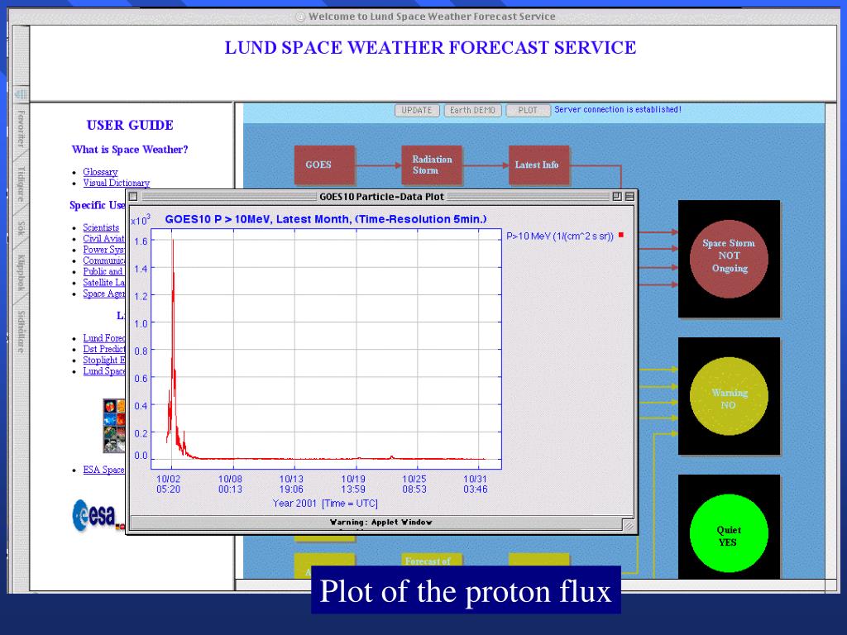Click the explorer bar collapse icon above Favoriter

point(21,95)
